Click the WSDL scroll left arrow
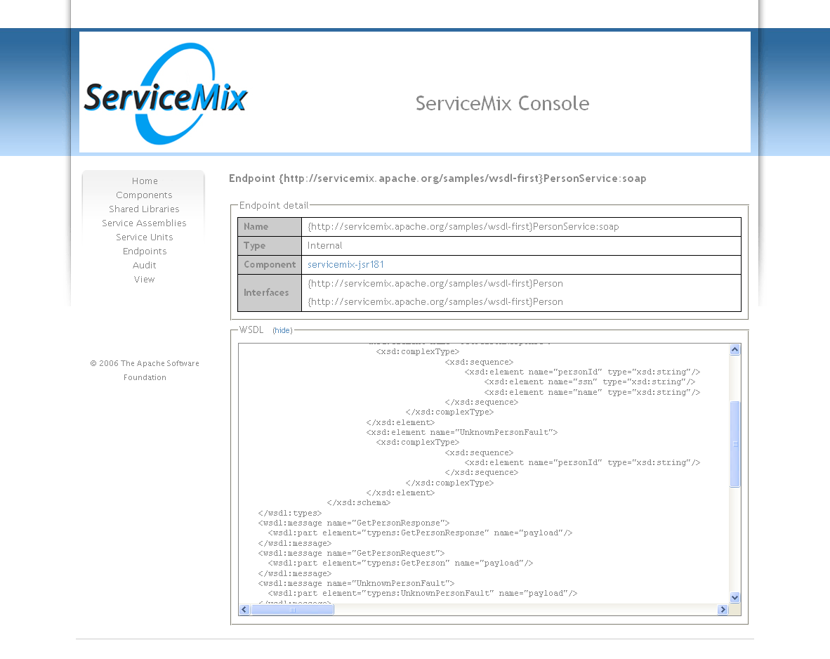The width and height of the screenshot is (830, 659). point(244,610)
